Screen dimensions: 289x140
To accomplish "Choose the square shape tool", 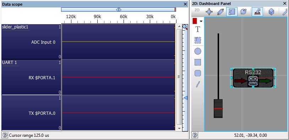I will [x=198, y=62].
